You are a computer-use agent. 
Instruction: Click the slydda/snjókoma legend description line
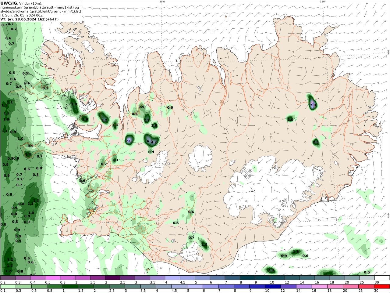pyautogui.click(x=41, y=11)
